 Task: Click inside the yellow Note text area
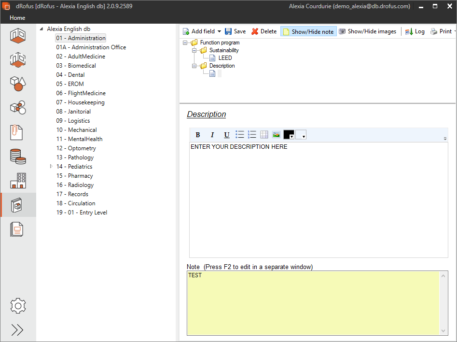(313, 302)
